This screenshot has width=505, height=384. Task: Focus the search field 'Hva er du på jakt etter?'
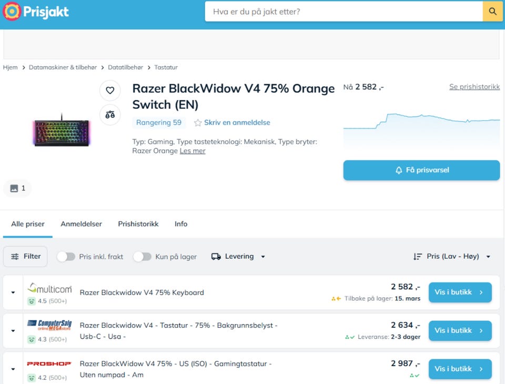344,12
